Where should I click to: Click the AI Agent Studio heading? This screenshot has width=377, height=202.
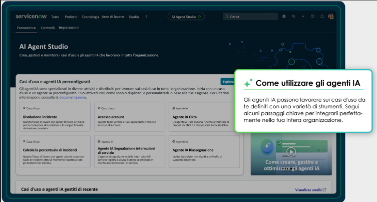[44, 47]
